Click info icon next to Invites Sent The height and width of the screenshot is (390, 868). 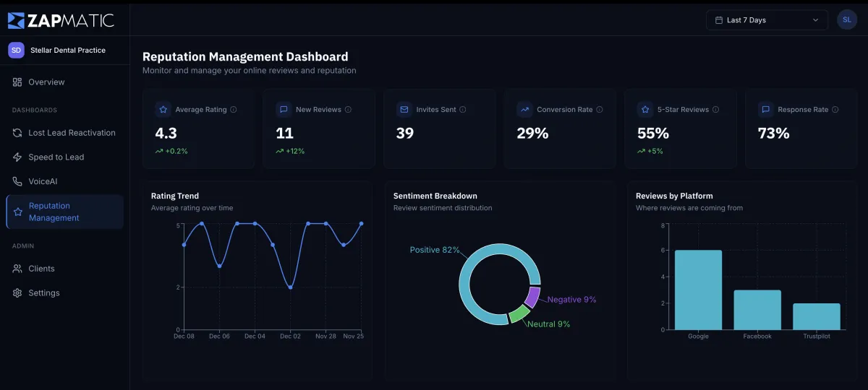[x=463, y=110]
